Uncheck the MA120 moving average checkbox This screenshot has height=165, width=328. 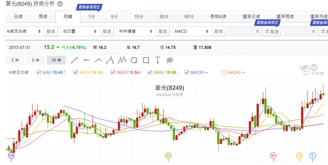point(187,73)
